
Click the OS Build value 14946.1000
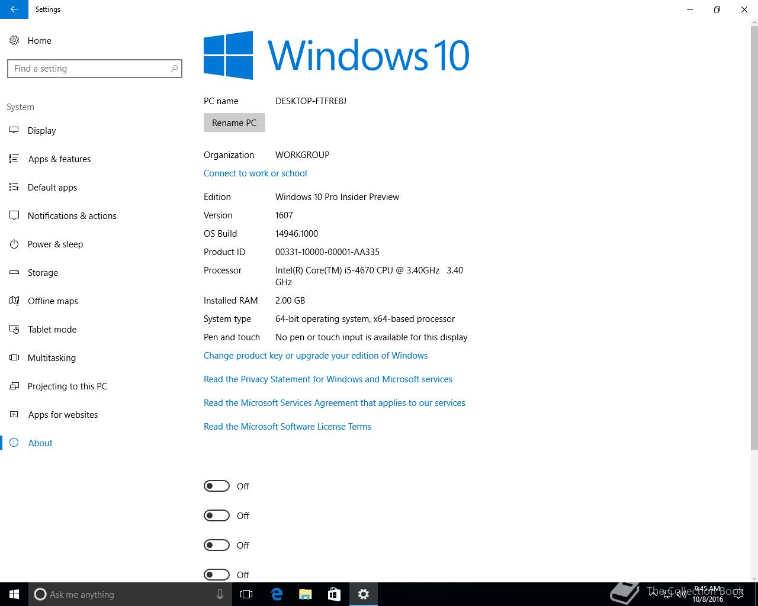click(x=297, y=233)
